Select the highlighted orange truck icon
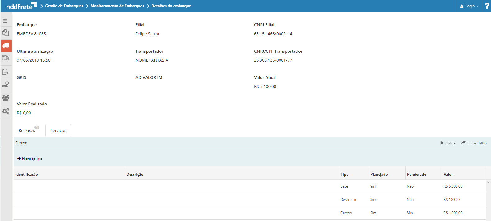491x221 pixels. tap(6, 46)
